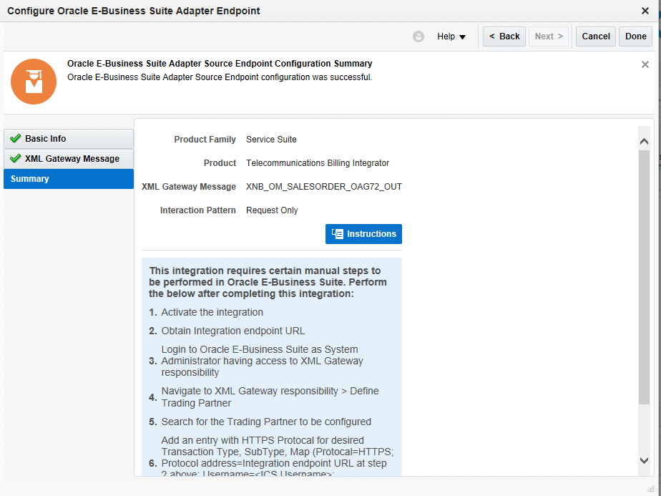This screenshot has width=661, height=496.
Task: Open the Help dropdown menu
Action: [x=451, y=37]
